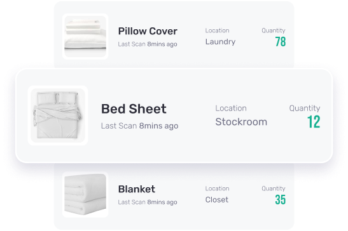Click the Location label above Laundry
This screenshot has height=231, width=348.
click(x=217, y=30)
